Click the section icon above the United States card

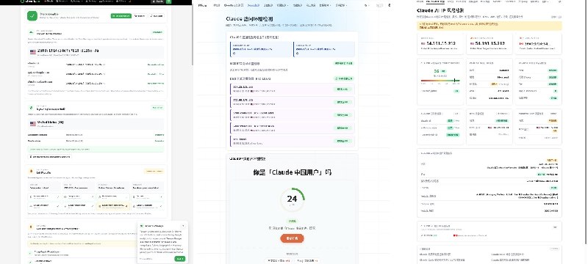(x=32, y=108)
